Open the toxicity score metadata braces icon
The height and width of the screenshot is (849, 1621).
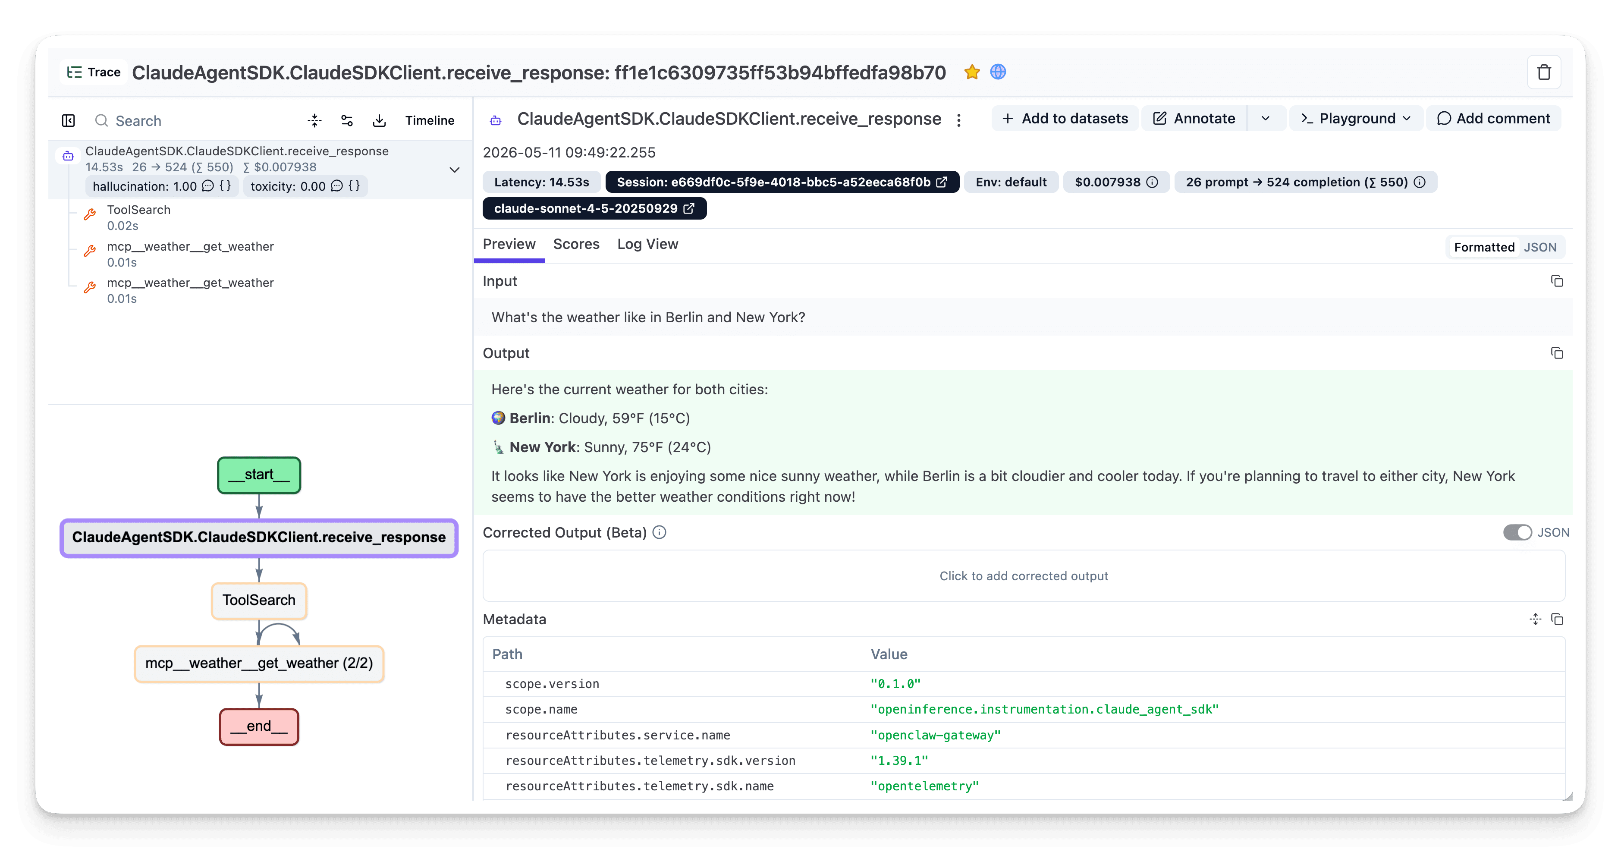(354, 186)
